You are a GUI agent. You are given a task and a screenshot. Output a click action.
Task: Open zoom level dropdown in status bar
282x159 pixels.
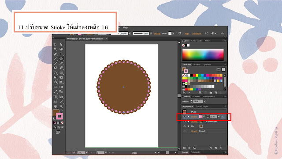(86, 152)
